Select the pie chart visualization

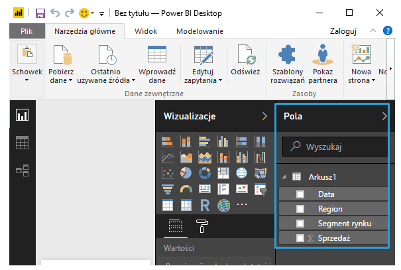point(186,173)
